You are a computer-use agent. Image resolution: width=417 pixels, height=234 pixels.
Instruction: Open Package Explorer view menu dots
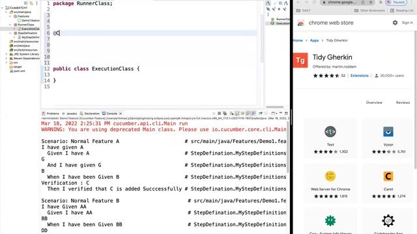click(x=36, y=3)
